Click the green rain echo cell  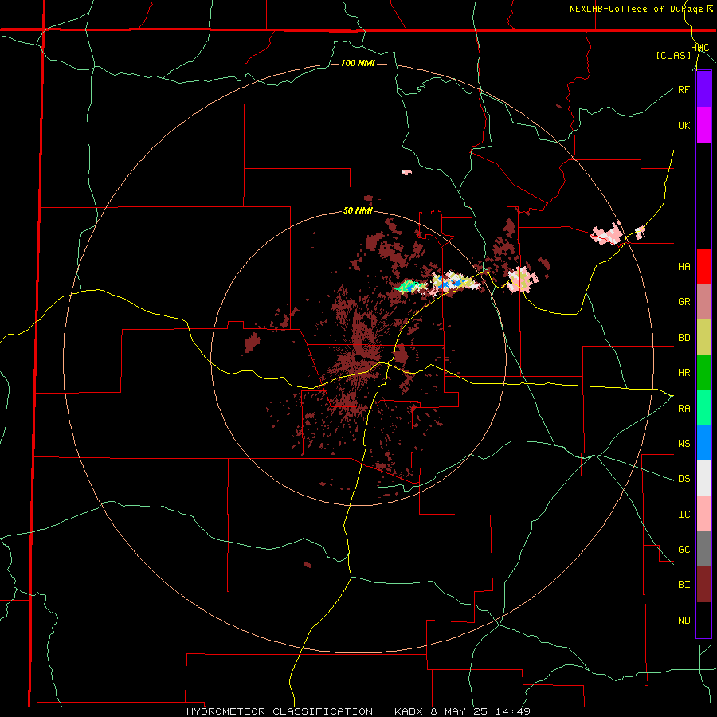click(x=409, y=286)
